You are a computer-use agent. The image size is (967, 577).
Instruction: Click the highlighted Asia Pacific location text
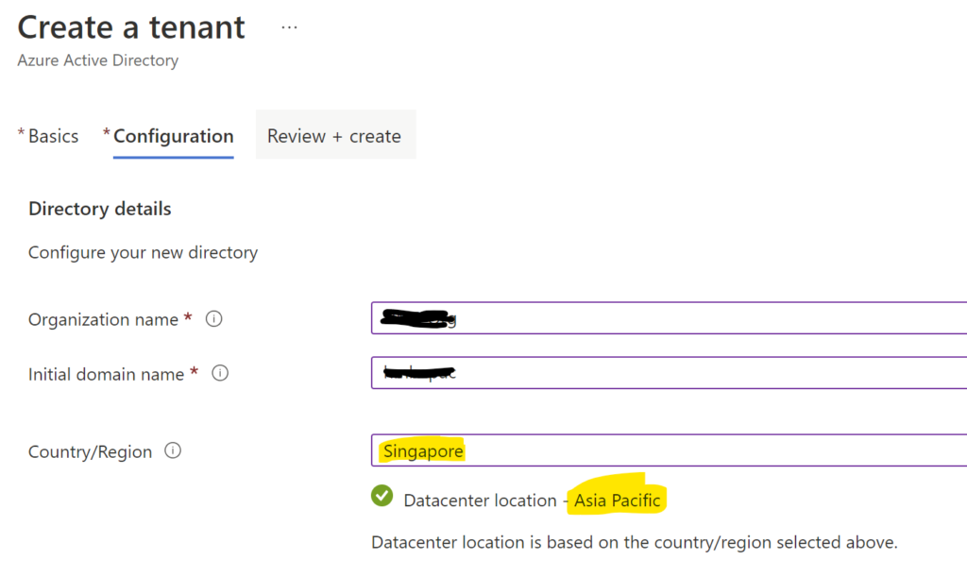point(618,501)
